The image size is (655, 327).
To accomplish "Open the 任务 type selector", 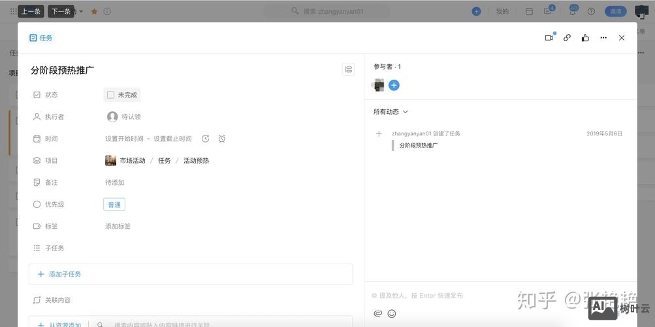I will (41, 38).
